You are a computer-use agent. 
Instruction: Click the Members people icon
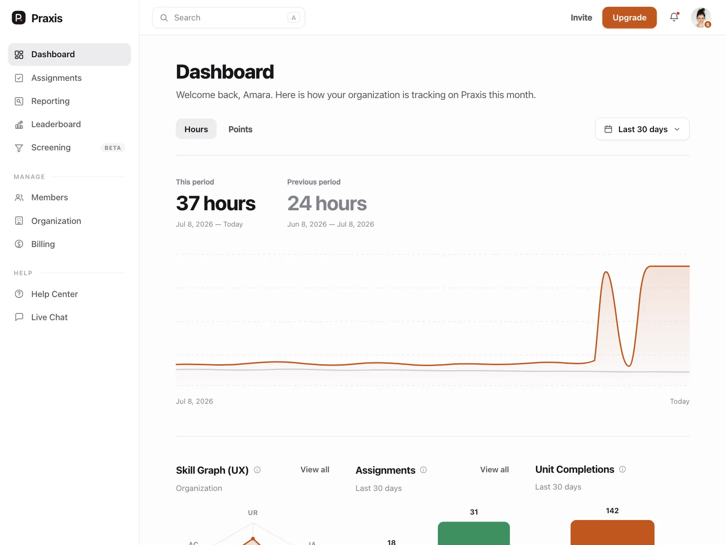[19, 198]
